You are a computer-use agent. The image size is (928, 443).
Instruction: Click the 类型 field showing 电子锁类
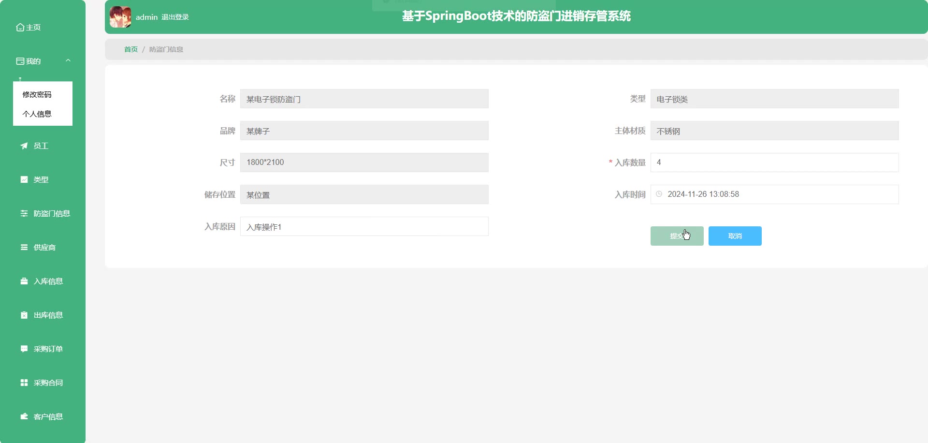[775, 99]
